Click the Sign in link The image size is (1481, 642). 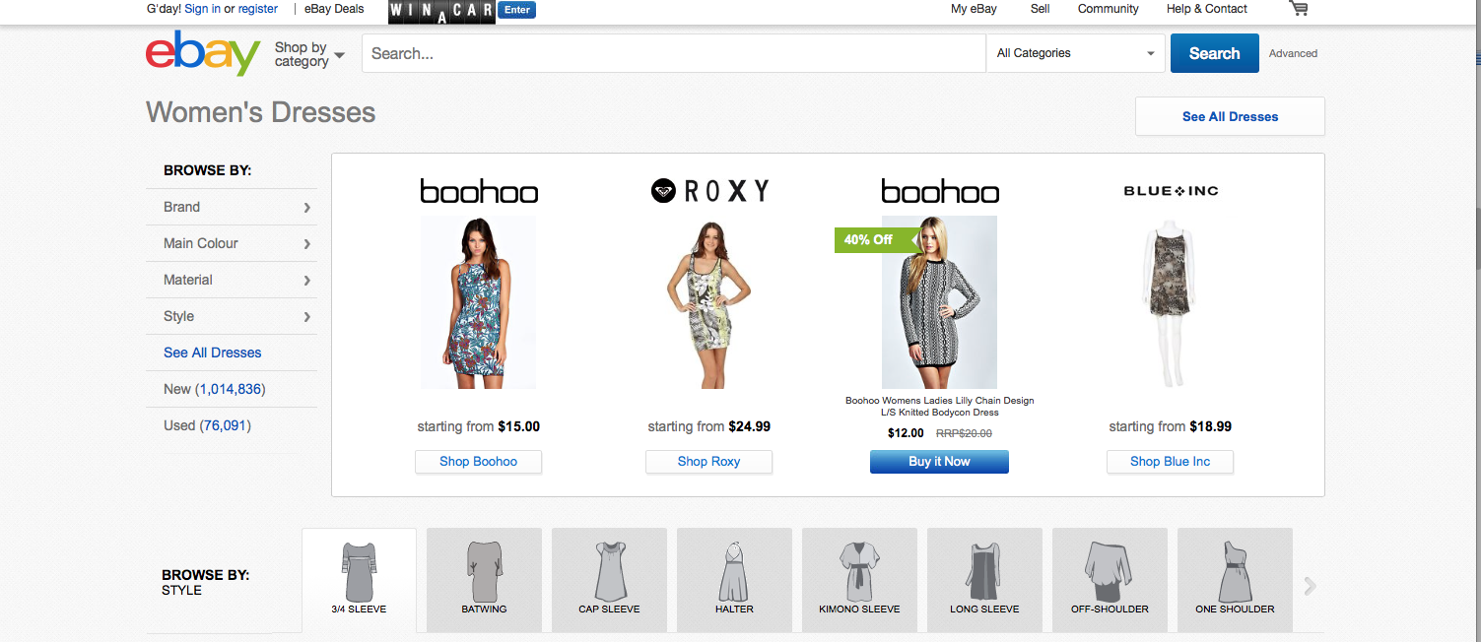click(202, 9)
